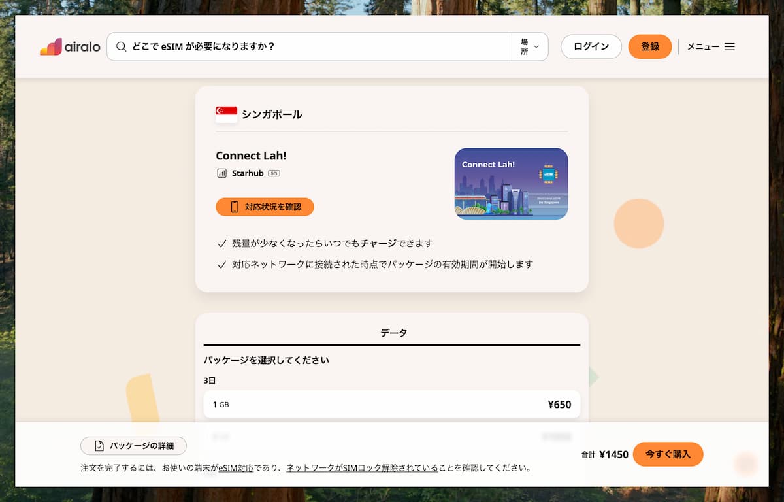
Task: Click the Singapore flag icon
Action: pos(226,114)
